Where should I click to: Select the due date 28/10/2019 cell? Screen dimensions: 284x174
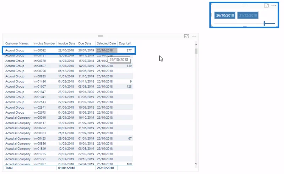[86, 159]
